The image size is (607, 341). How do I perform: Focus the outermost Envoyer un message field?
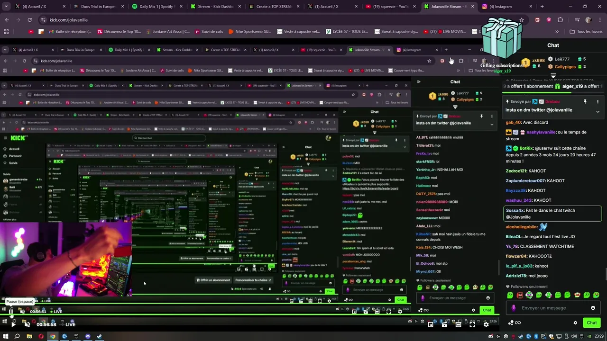(552, 308)
